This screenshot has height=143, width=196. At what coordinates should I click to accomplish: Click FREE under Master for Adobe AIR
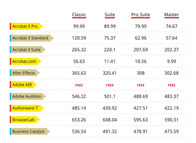coord(172,85)
